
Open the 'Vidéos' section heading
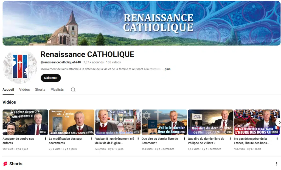click(x=9, y=102)
